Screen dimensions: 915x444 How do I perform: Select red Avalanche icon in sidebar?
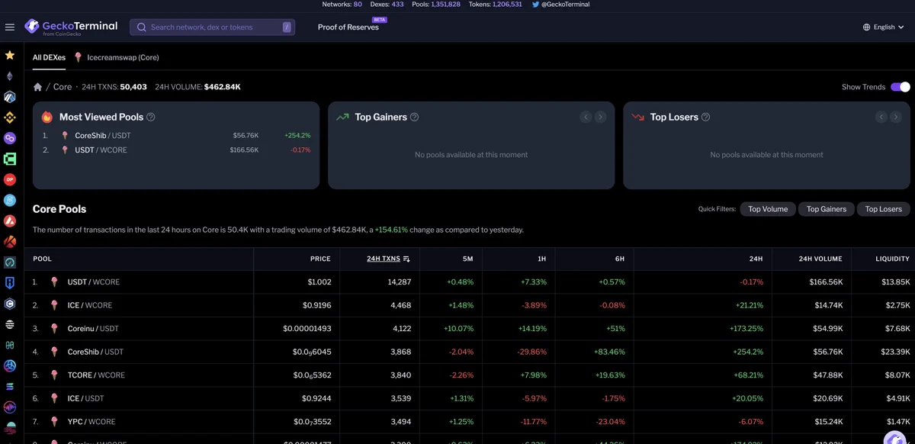pos(10,221)
